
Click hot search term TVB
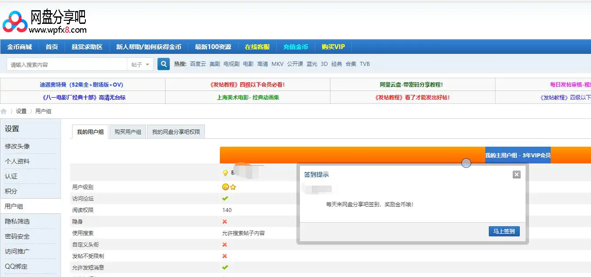pyautogui.click(x=365, y=64)
